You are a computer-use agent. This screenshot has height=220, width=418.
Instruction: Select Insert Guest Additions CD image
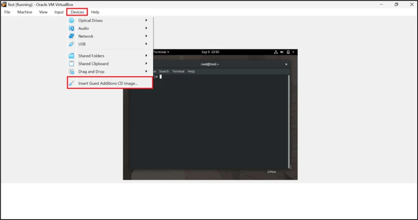click(110, 83)
